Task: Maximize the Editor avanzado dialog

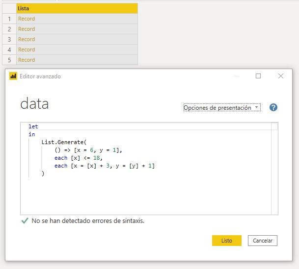Action: (258, 76)
